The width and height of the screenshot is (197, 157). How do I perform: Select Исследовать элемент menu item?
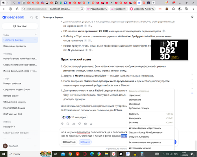tap(151, 148)
